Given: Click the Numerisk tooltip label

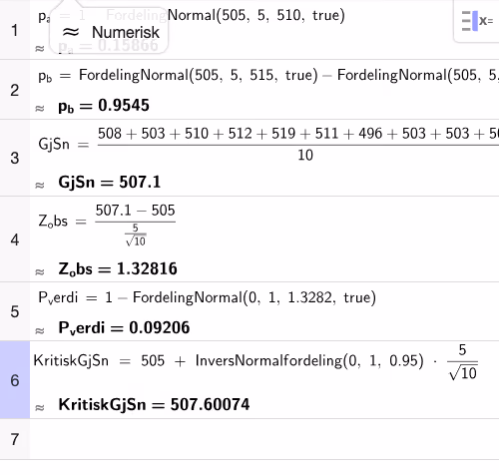Looking at the screenshot, I should point(126,33).
